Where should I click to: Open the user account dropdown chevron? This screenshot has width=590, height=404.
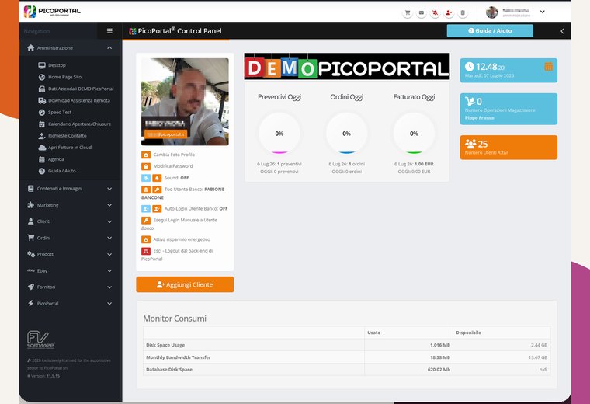(542, 12)
